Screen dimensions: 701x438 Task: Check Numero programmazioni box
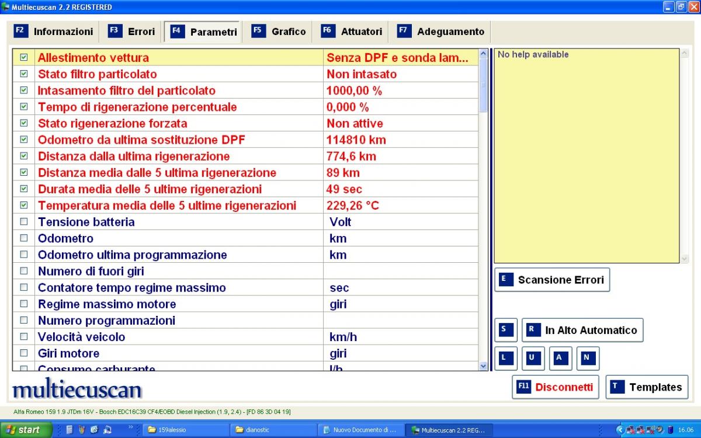[24, 320]
